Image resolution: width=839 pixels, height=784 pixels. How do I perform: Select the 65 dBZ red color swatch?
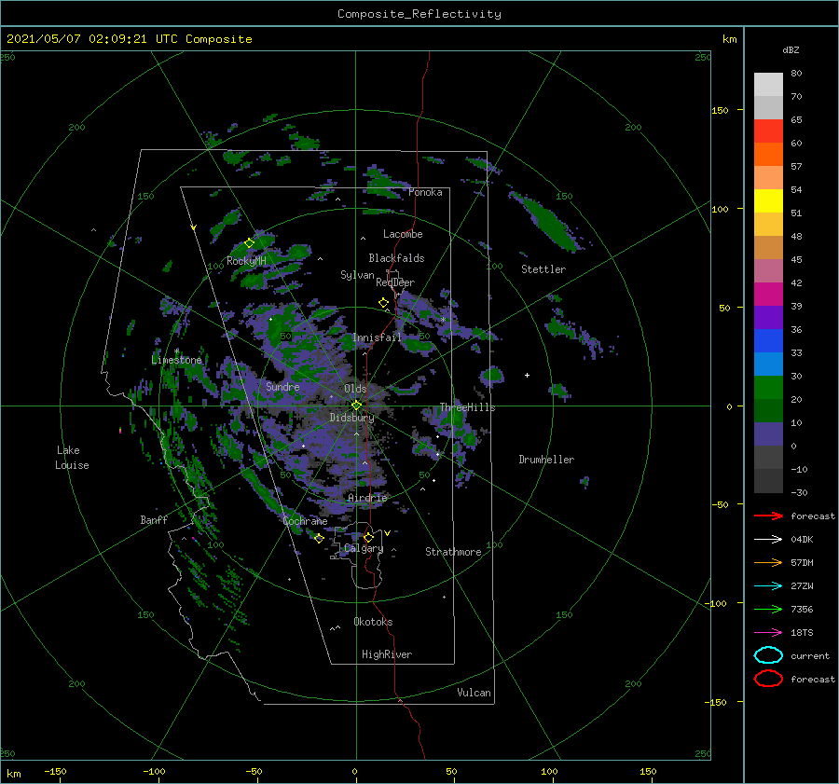pyautogui.click(x=768, y=131)
